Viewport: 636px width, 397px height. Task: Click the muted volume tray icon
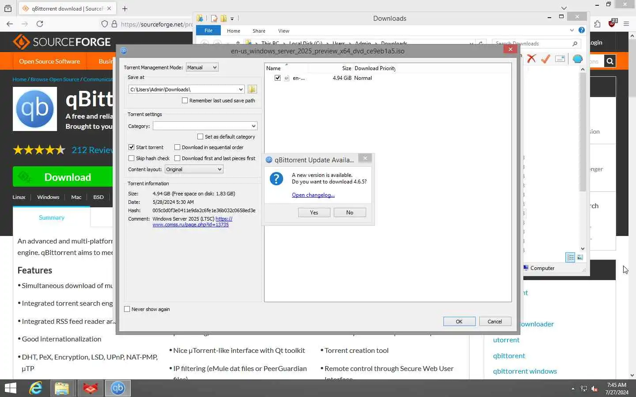[x=594, y=389]
